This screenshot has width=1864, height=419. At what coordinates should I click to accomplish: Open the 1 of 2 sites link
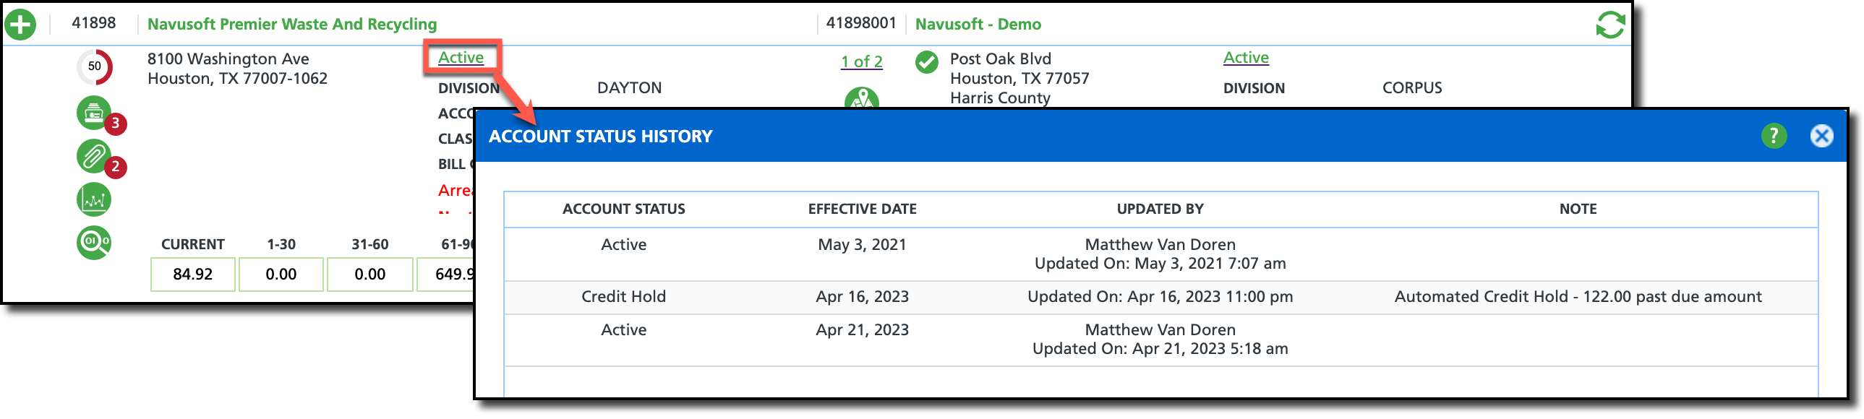(x=861, y=62)
